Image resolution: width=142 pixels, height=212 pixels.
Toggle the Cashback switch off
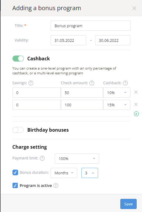pyautogui.click(x=18, y=59)
